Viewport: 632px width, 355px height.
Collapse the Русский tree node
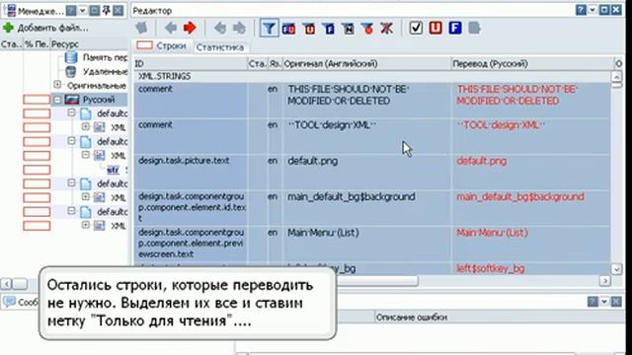point(57,99)
